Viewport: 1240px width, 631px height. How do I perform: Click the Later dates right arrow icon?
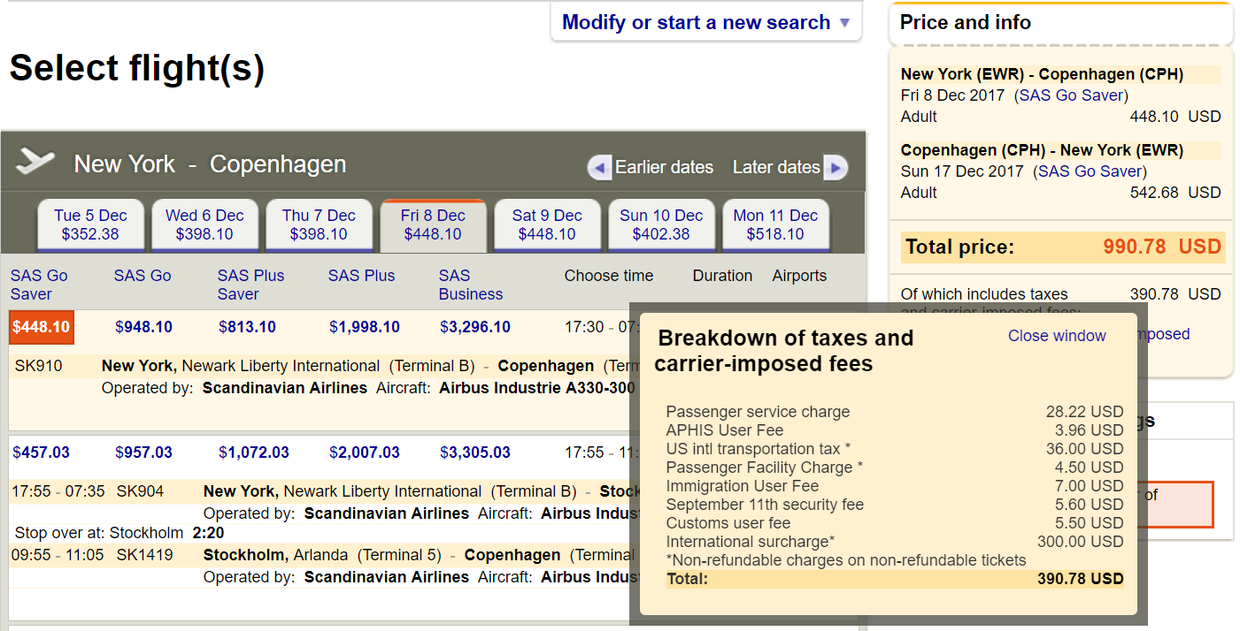click(835, 167)
